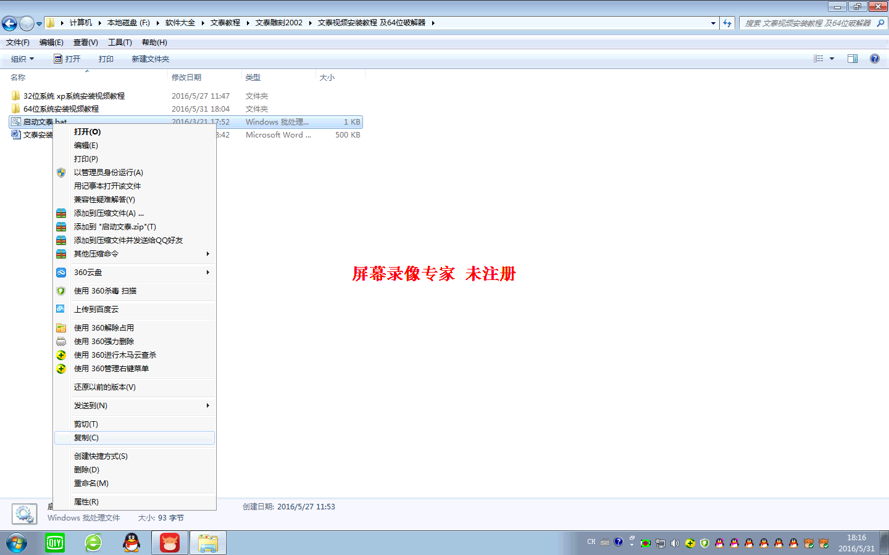The width and height of the screenshot is (889, 555).
Task: Click the shield icon beside 以管理员身份运行
Action: point(61,173)
